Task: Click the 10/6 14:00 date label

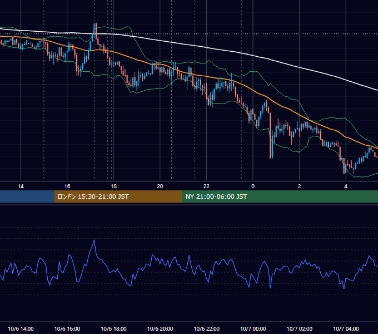Action: 21,328
